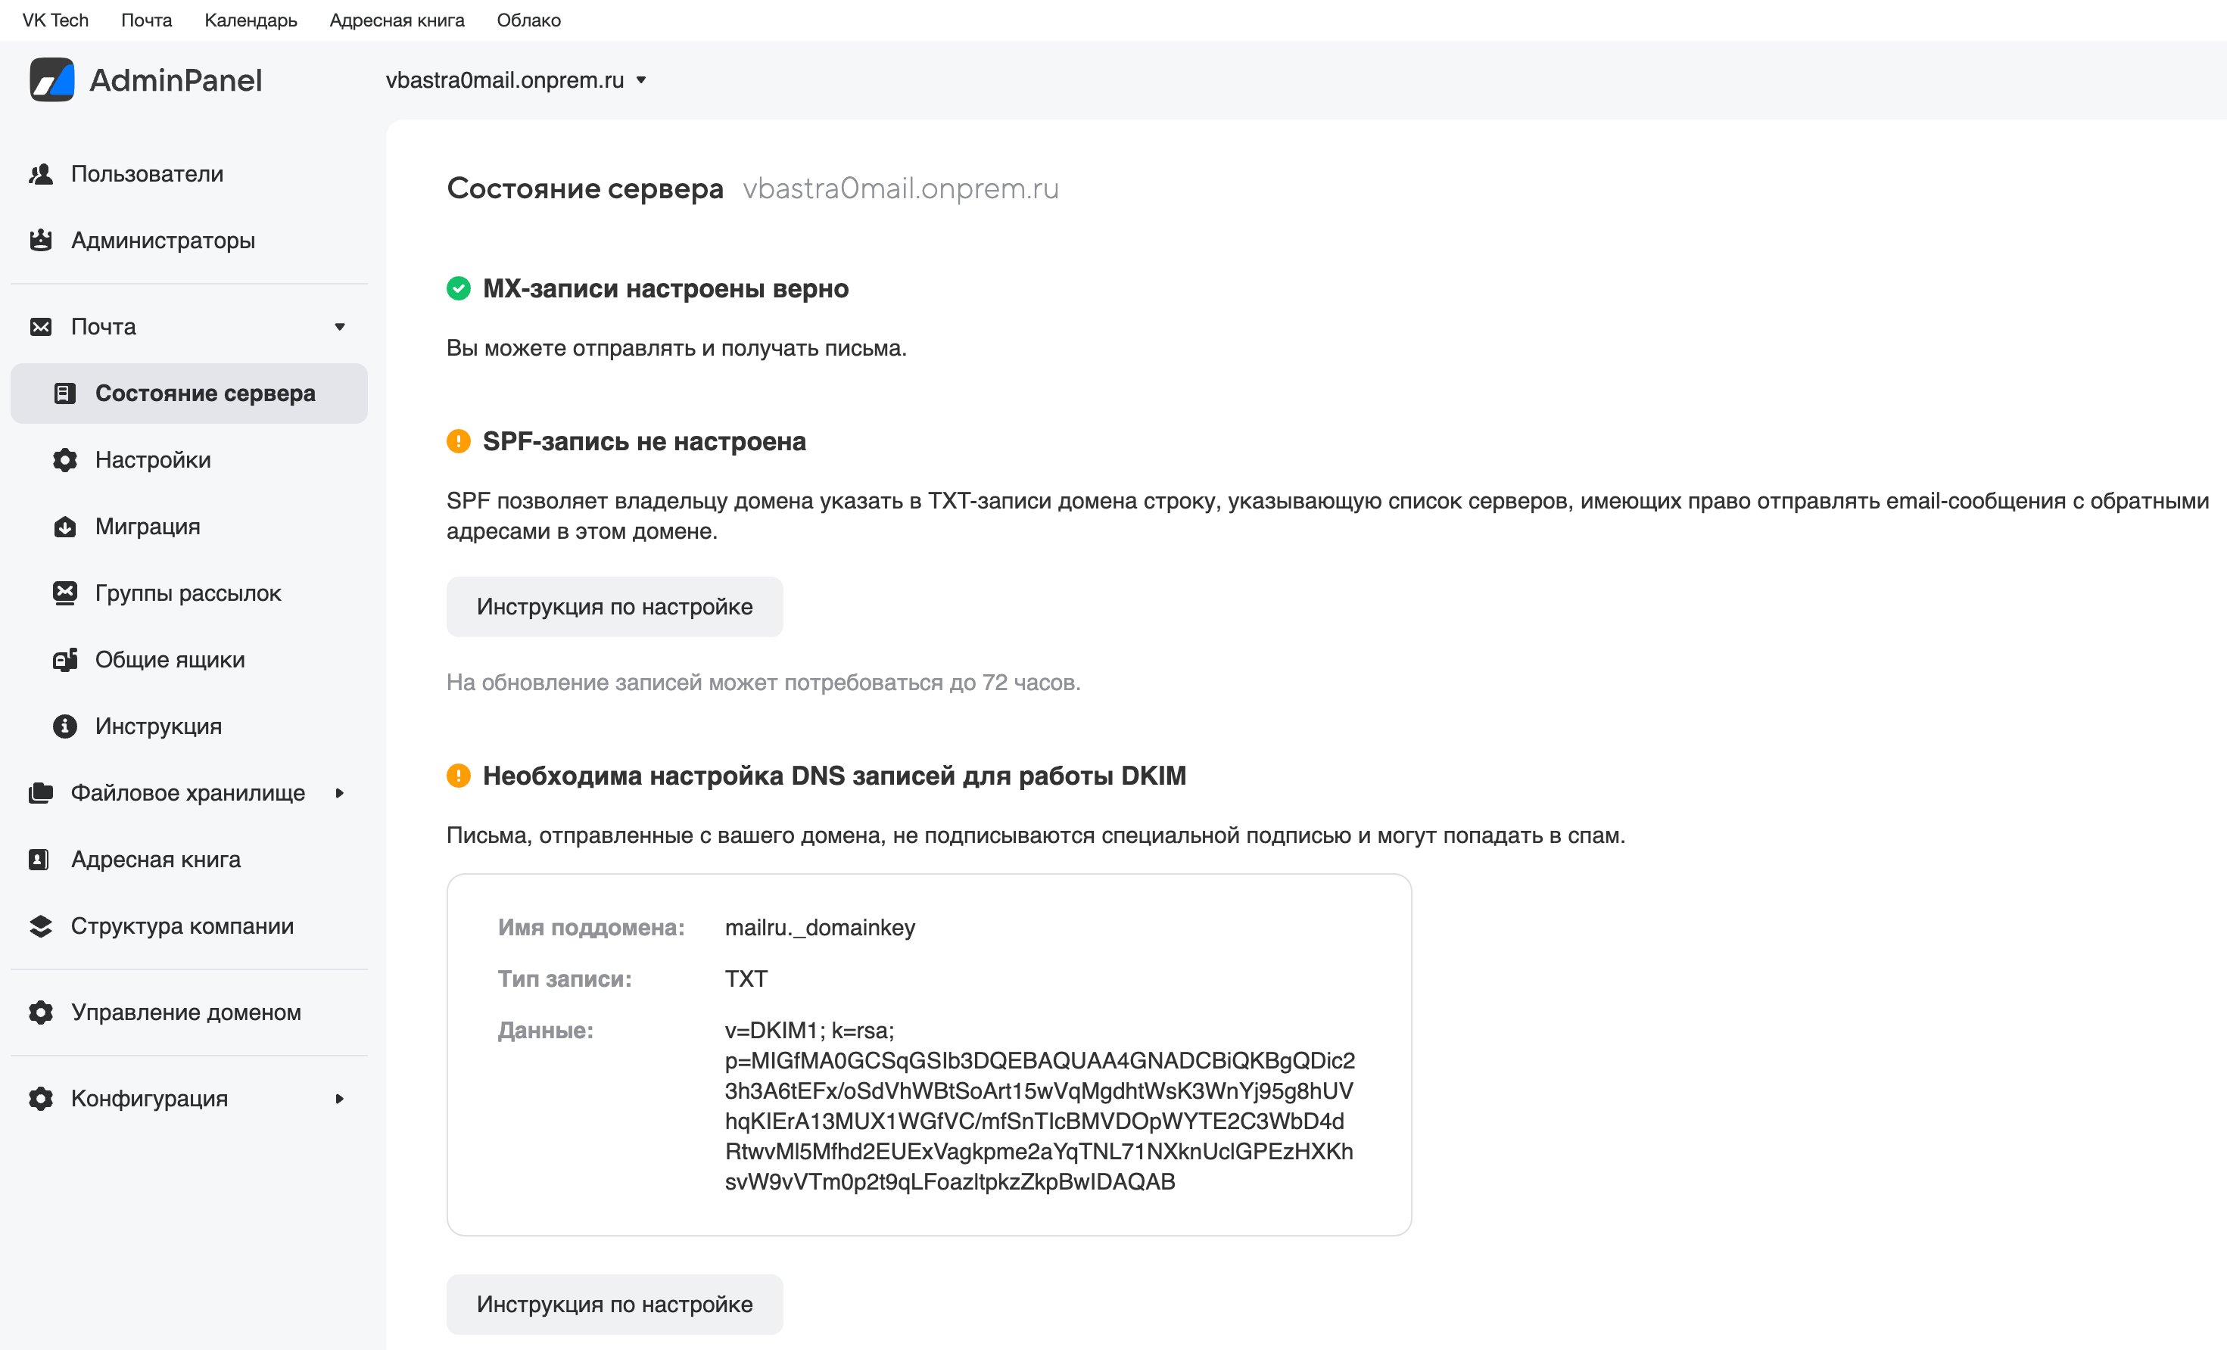The image size is (2227, 1350).
Task: Open the SPF Инструкция по настройке button
Action: 615,606
